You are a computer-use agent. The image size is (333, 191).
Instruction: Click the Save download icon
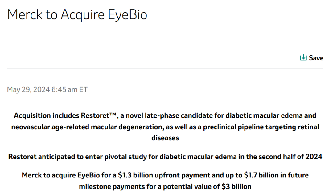pyautogui.click(x=303, y=58)
